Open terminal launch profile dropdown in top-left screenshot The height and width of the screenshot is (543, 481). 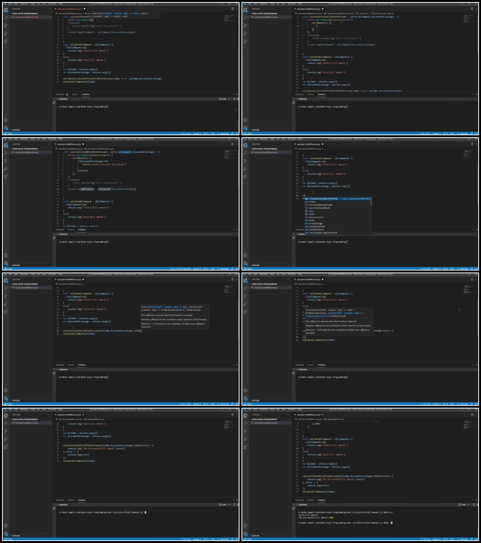tap(231, 99)
